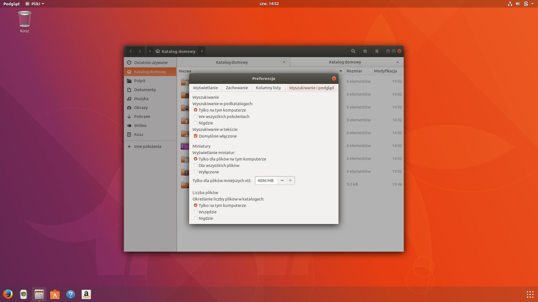Screen dimensions: 538x302
Task: Switch to the Zachowanie tab
Action: (x=236, y=88)
